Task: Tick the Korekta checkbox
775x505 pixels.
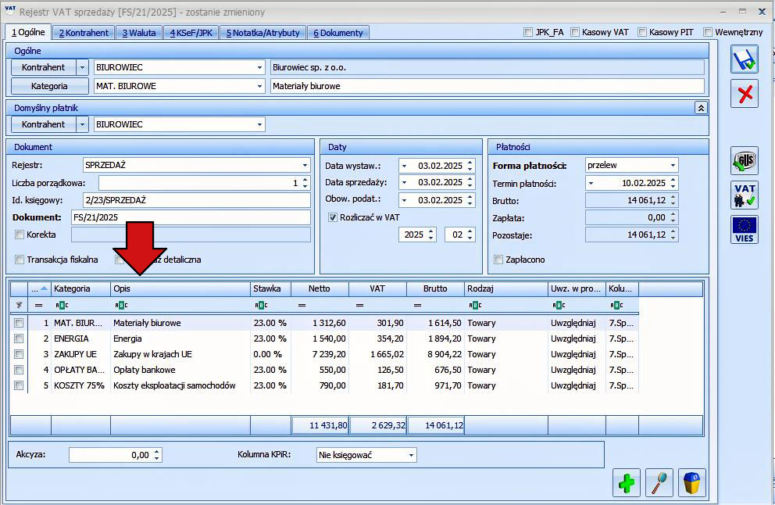Action: [20, 235]
